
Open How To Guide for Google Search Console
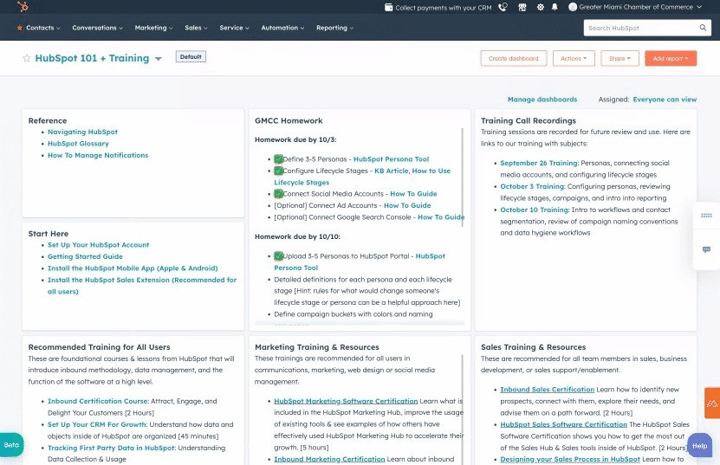pos(441,217)
